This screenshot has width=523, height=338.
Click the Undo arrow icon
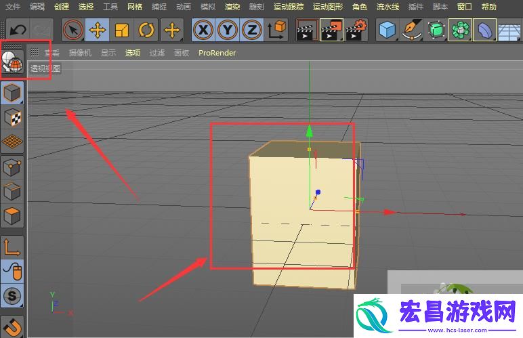[18, 30]
